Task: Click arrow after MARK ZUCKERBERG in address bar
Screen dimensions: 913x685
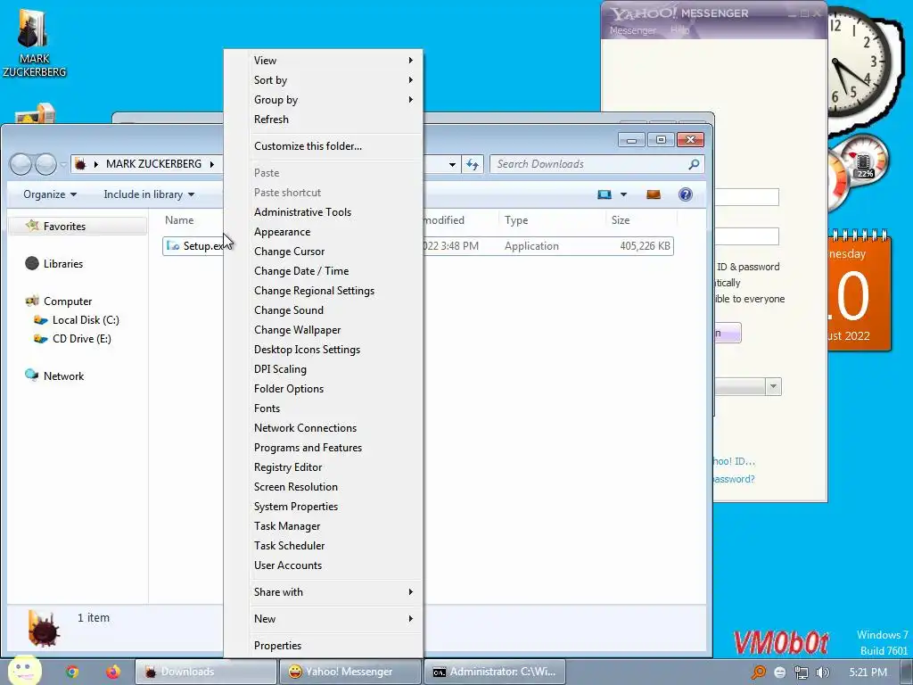Action: 212,164
